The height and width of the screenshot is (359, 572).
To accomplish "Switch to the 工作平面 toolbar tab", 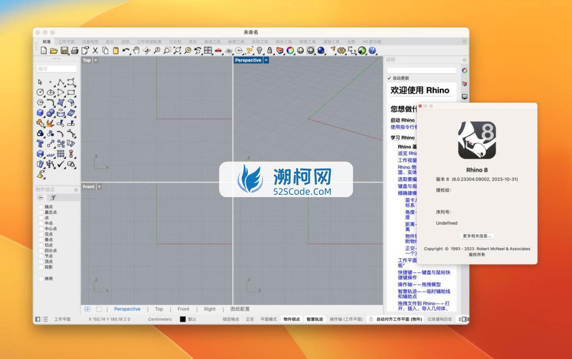I will (x=66, y=41).
